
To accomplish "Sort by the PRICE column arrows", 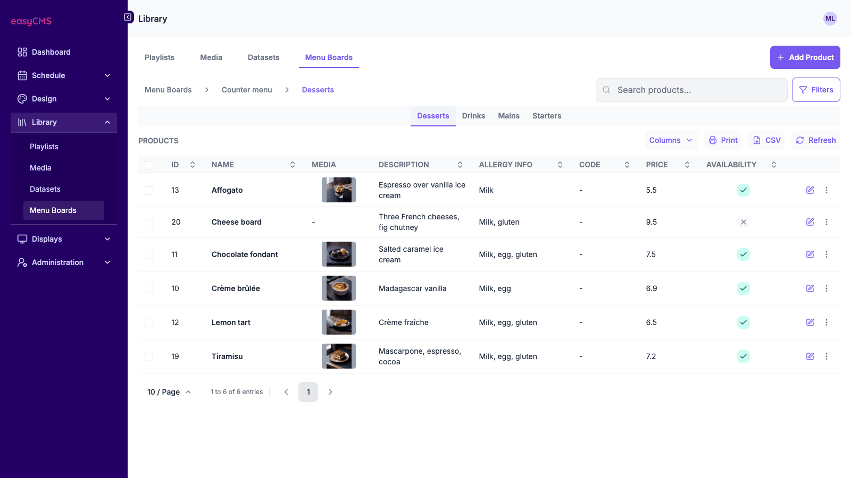I will coord(687,165).
